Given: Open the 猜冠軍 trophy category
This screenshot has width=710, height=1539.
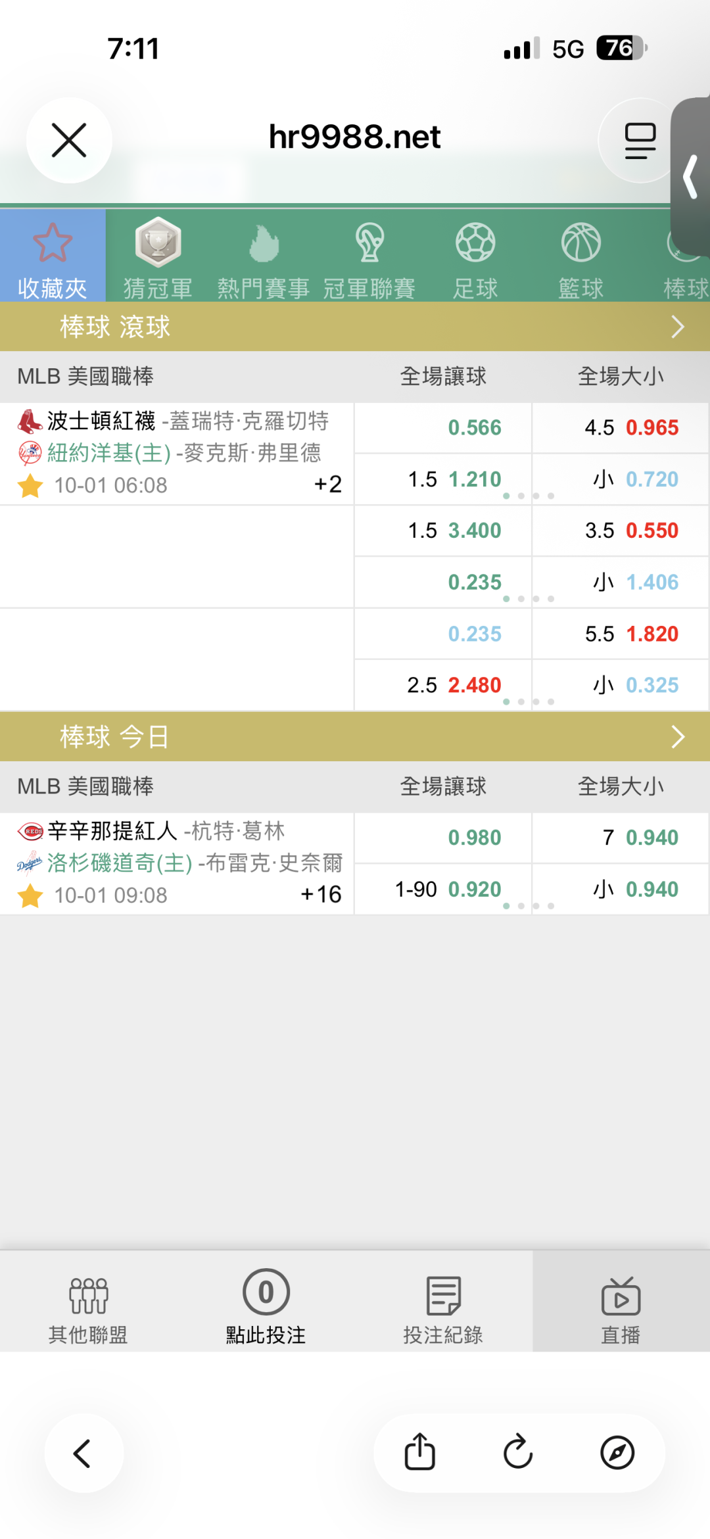Looking at the screenshot, I should point(158,258).
